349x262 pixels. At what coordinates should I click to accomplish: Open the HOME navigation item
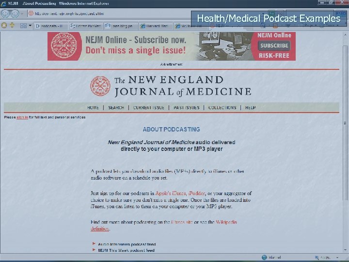click(x=93, y=108)
